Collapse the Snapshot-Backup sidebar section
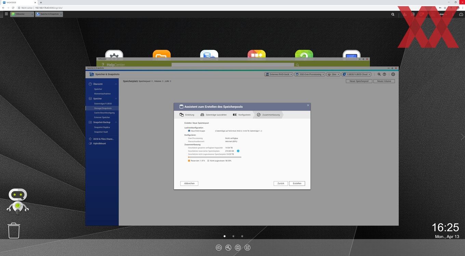Screen dimensions: 465x256 (x=116, y=122)
